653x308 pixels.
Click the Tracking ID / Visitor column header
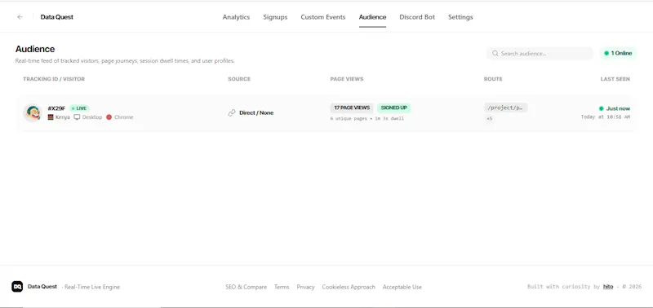point(54,79)
